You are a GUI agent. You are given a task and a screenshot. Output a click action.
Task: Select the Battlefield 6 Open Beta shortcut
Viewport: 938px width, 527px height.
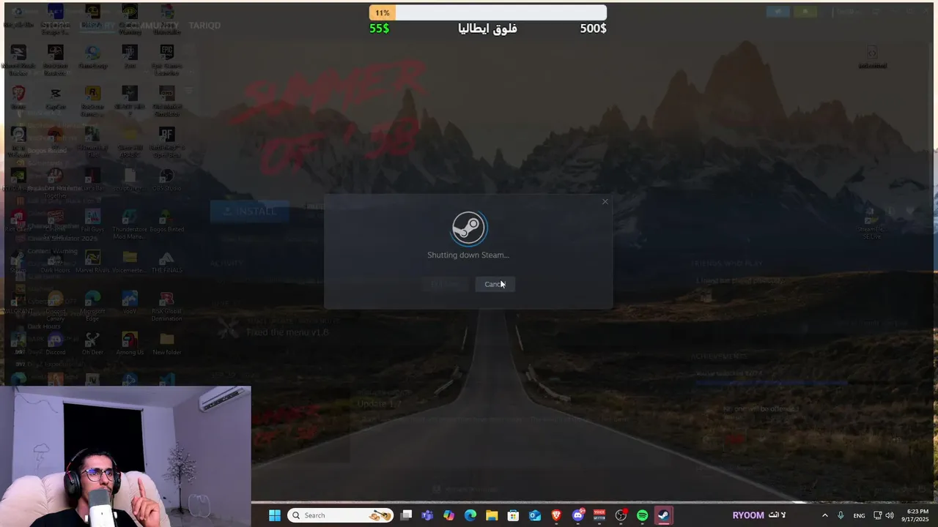point(167,142)
